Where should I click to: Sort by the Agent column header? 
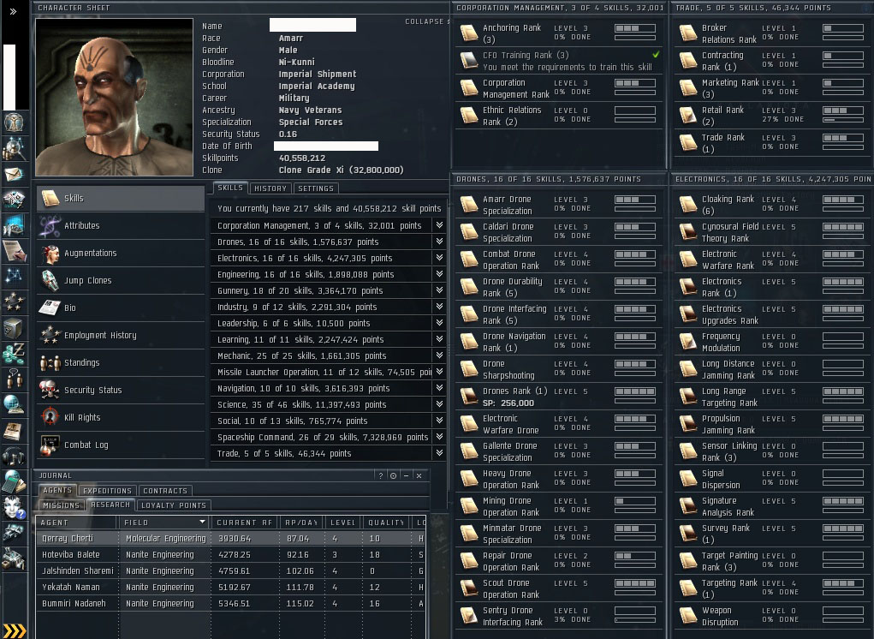[x=76, y=523]
